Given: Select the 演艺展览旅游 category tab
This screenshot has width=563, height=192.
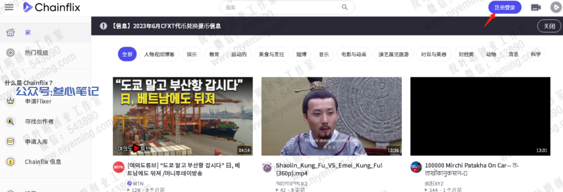Looking at the screenshot, I should [394, 54].
